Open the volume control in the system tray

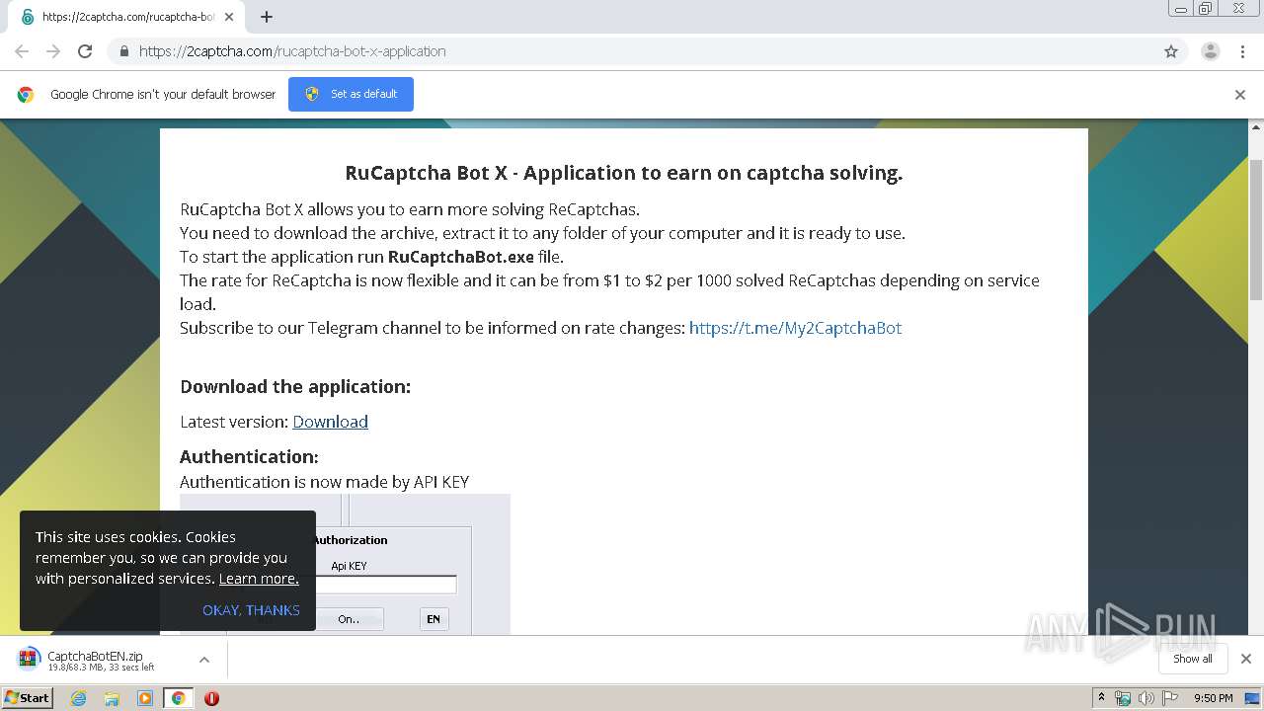[1146, 698]
